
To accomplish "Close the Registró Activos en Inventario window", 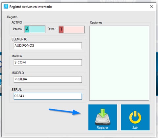I will pyautogui.click(x=152, y=7).
